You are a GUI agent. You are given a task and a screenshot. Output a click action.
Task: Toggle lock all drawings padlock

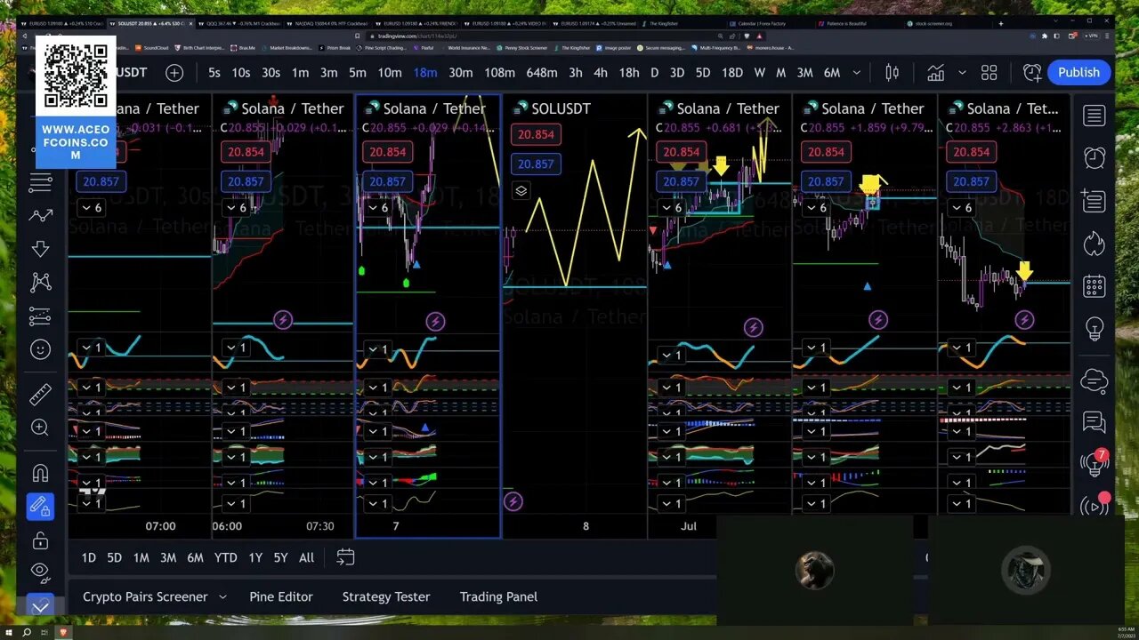click(40, 540)
